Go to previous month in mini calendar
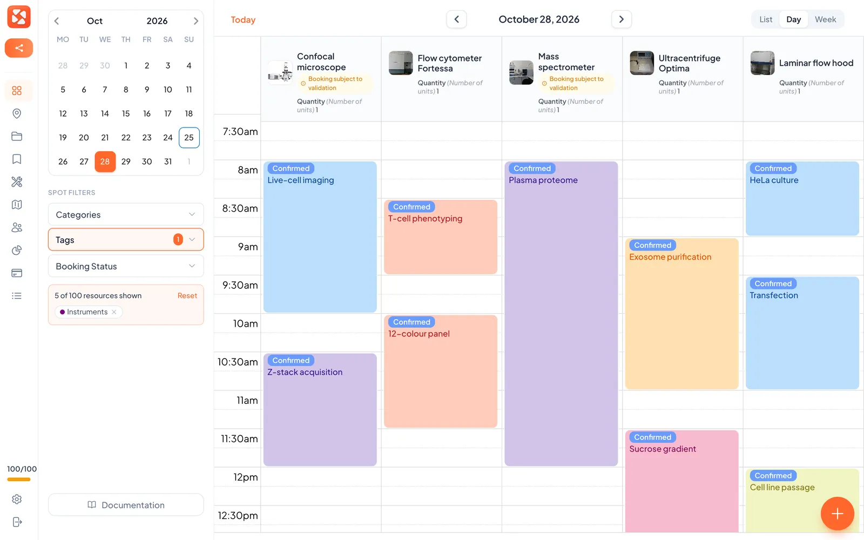Screen dimensions: 864x540 point(57,21)
